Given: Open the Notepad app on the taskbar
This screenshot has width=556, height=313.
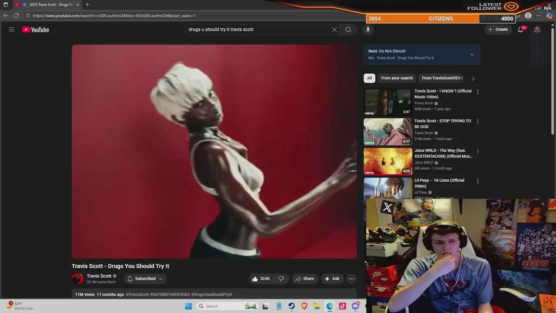Looking at the screenshot, I should (x=278, y=306).
